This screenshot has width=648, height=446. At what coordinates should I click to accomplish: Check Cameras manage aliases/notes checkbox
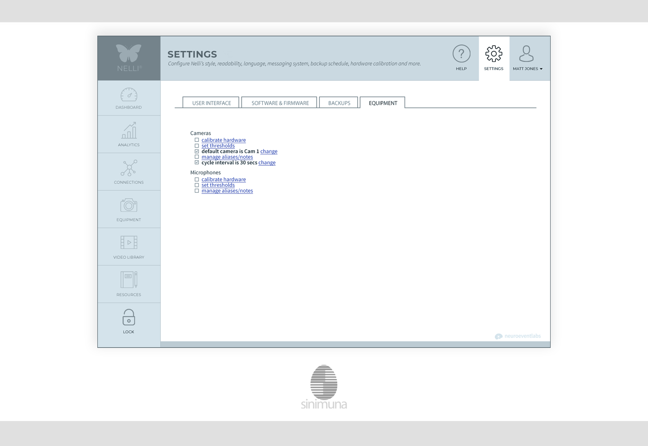click(x=196, y=157)
